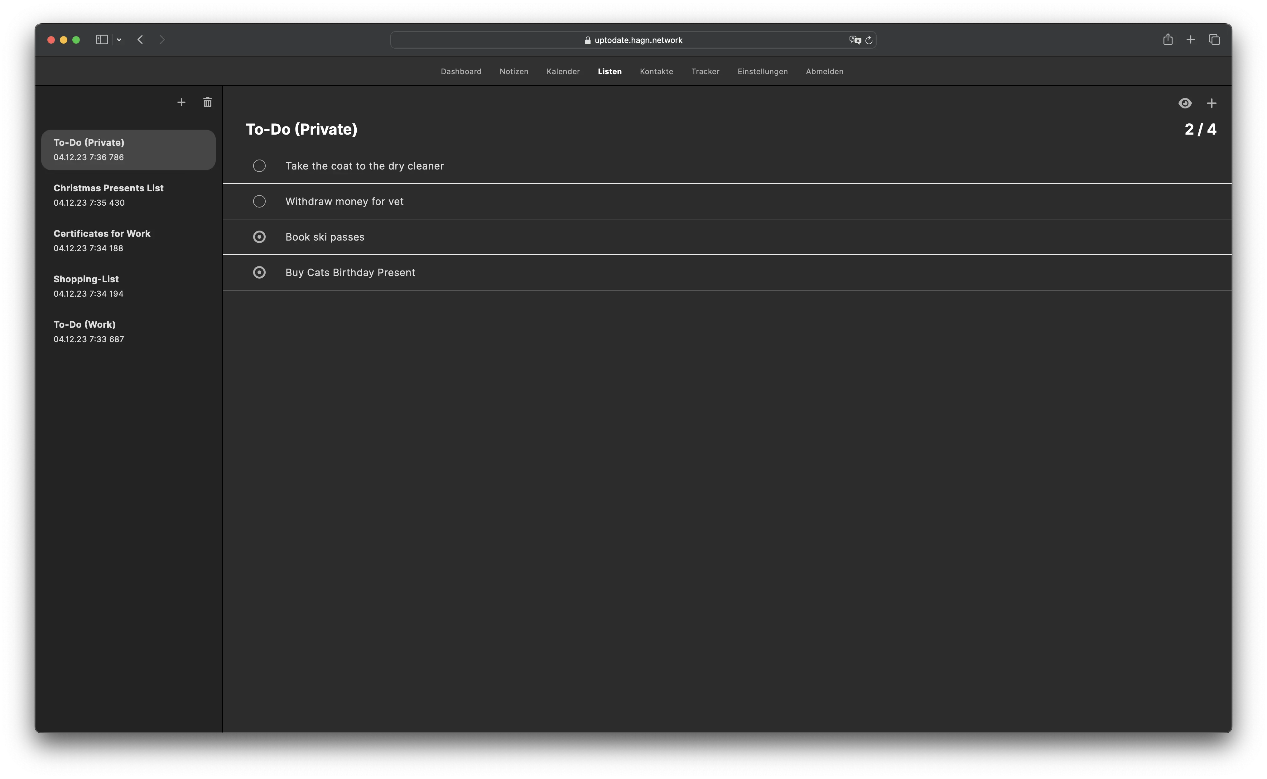Open the Share icon in Safari toolbar

tap(1168, 40)
